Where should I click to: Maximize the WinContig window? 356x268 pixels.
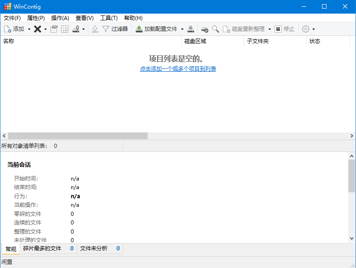(324, 7)
